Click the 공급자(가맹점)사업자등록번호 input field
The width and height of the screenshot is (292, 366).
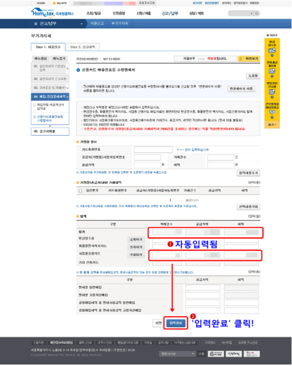point(147,157)
